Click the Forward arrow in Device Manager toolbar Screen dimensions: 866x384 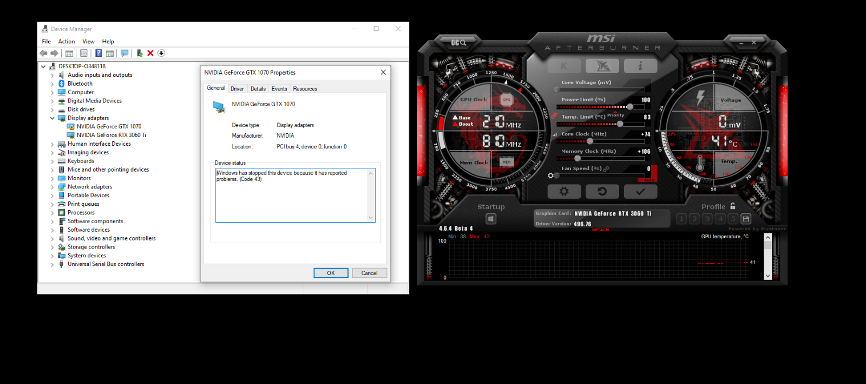(x=54, y=53)
